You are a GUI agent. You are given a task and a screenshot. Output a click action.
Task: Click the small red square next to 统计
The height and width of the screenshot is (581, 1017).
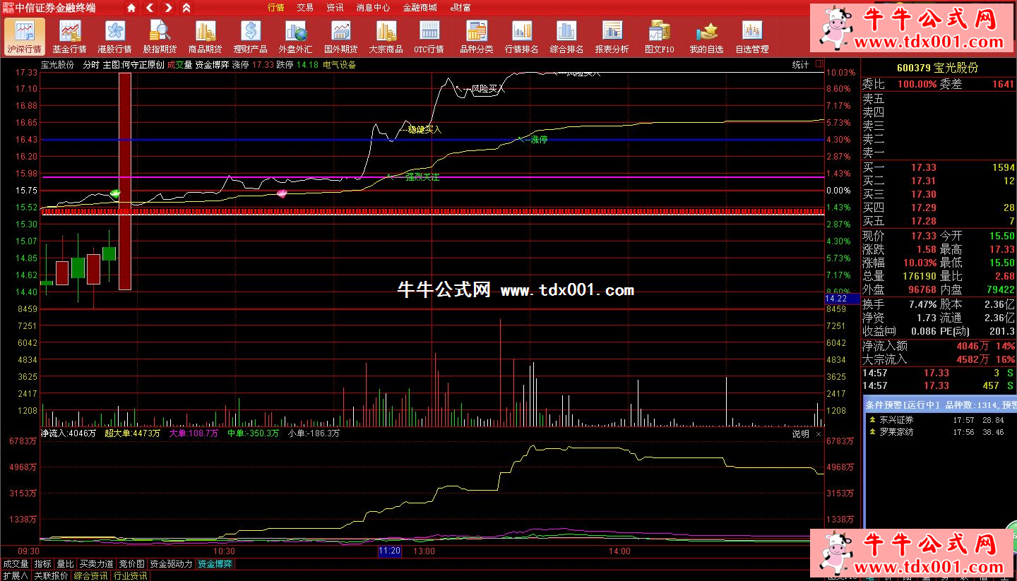(x=819, y=64)
